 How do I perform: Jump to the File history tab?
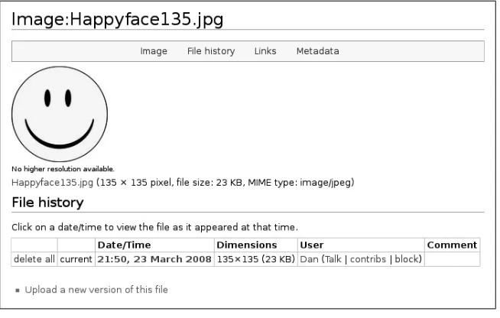click(x=211, y=51)
